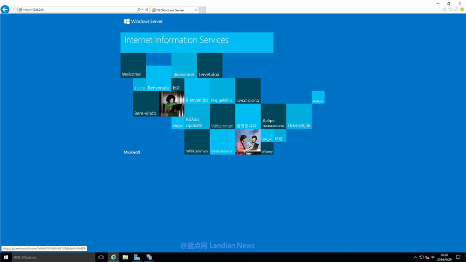Screen dimensions: 466x262
Task: Open Server Manager from the taskbar
Action: tap(137, 257)
